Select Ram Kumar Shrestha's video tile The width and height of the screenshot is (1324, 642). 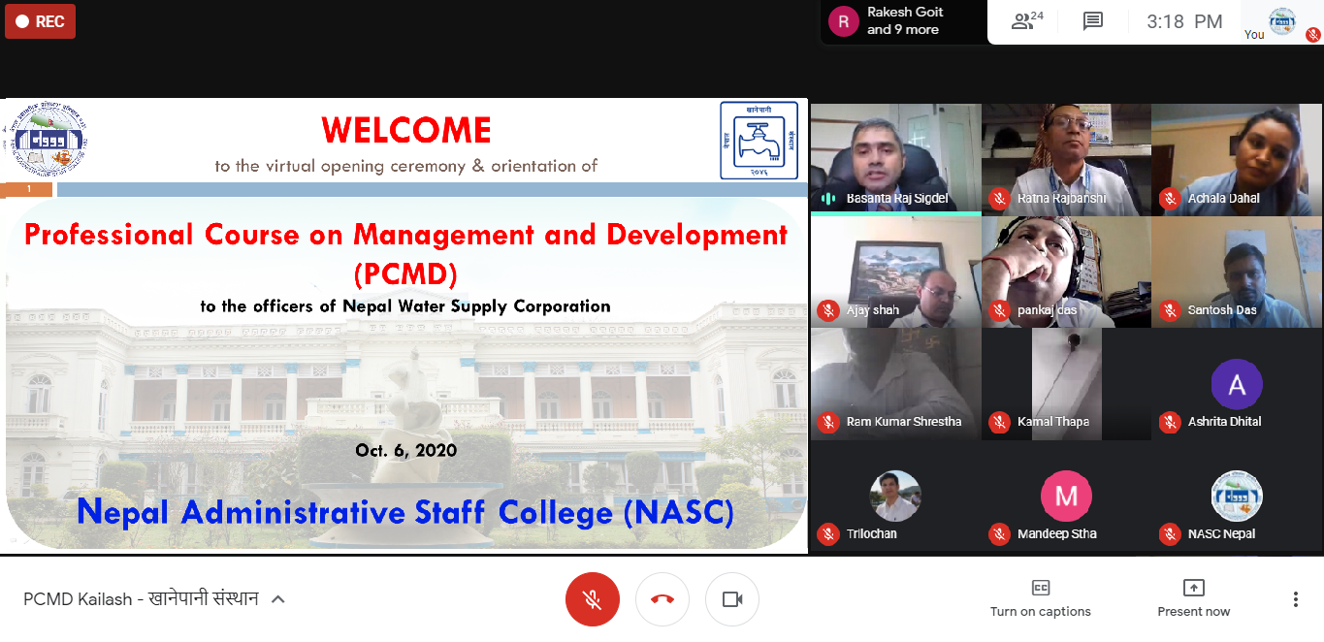point(896,384)
